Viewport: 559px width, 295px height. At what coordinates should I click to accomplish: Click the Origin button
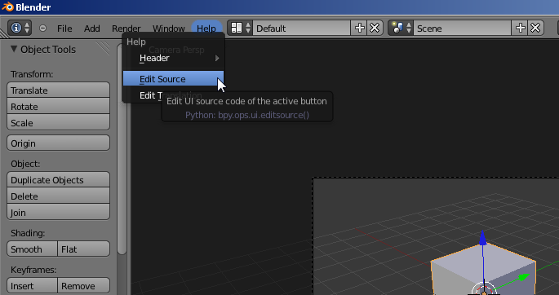(59, 143)
